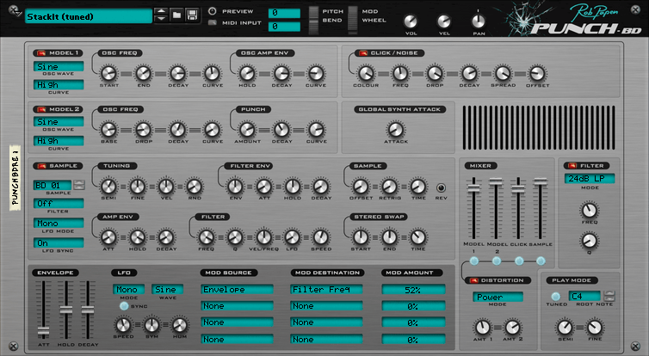649x356 pixels.
Task: Click the Model 2 power LED
Action: (39, 109)
